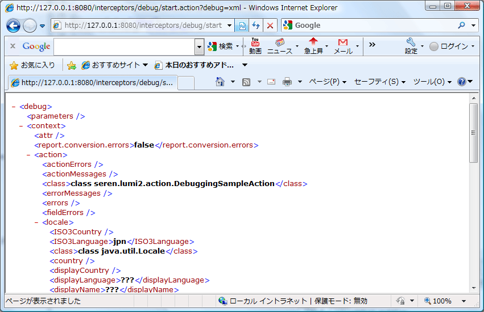Click the status bar privacy icon

click(400, 301)
